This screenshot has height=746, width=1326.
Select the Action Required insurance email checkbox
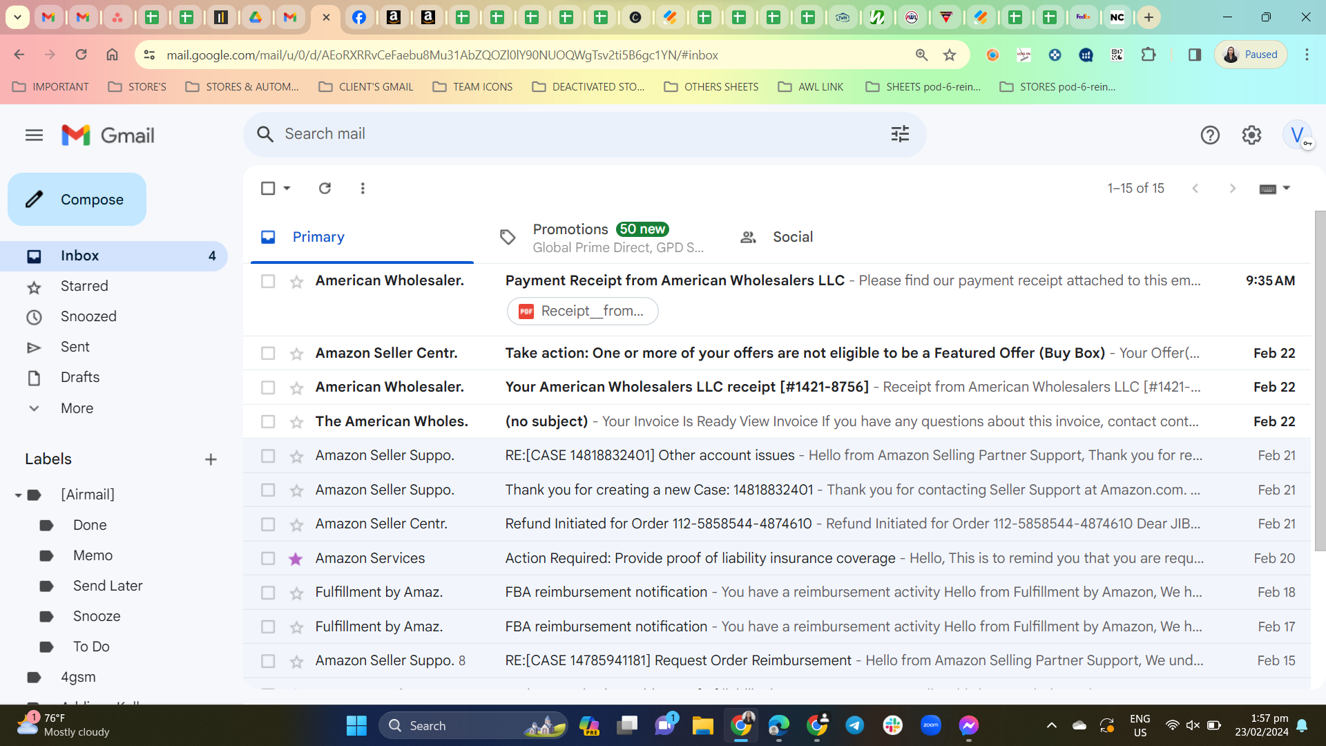pos(268,559)
